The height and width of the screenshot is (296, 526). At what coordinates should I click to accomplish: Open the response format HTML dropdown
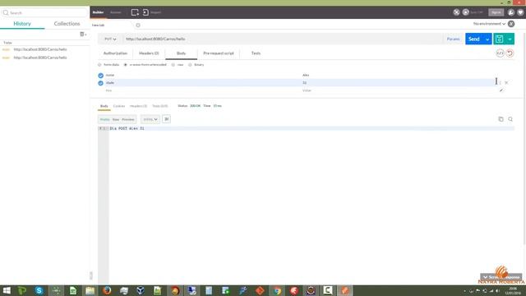click(x=150, y=119)
